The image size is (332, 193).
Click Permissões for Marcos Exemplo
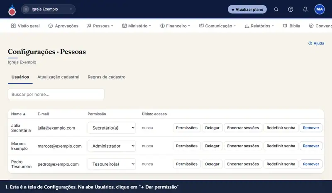tap(186, 146)
